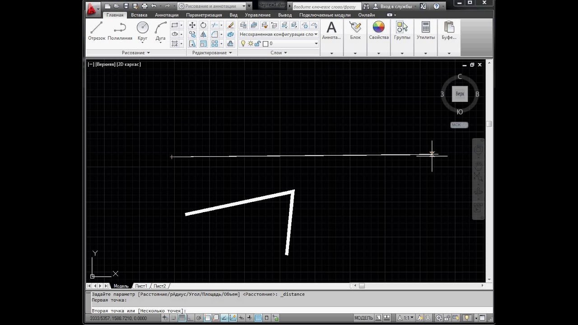
Task: Switch to the Параметризация ribbon tab
Action: [204, 15]
